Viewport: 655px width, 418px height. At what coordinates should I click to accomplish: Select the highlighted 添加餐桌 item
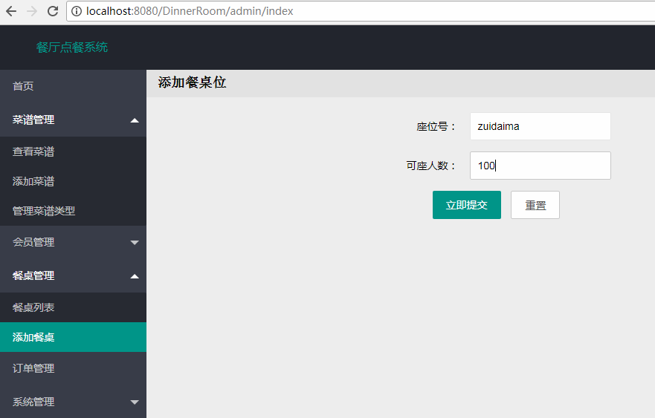pos(33,337)
